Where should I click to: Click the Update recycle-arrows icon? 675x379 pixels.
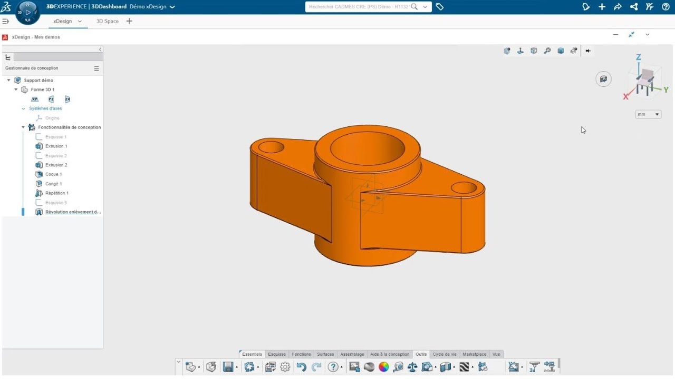point(249,367)
